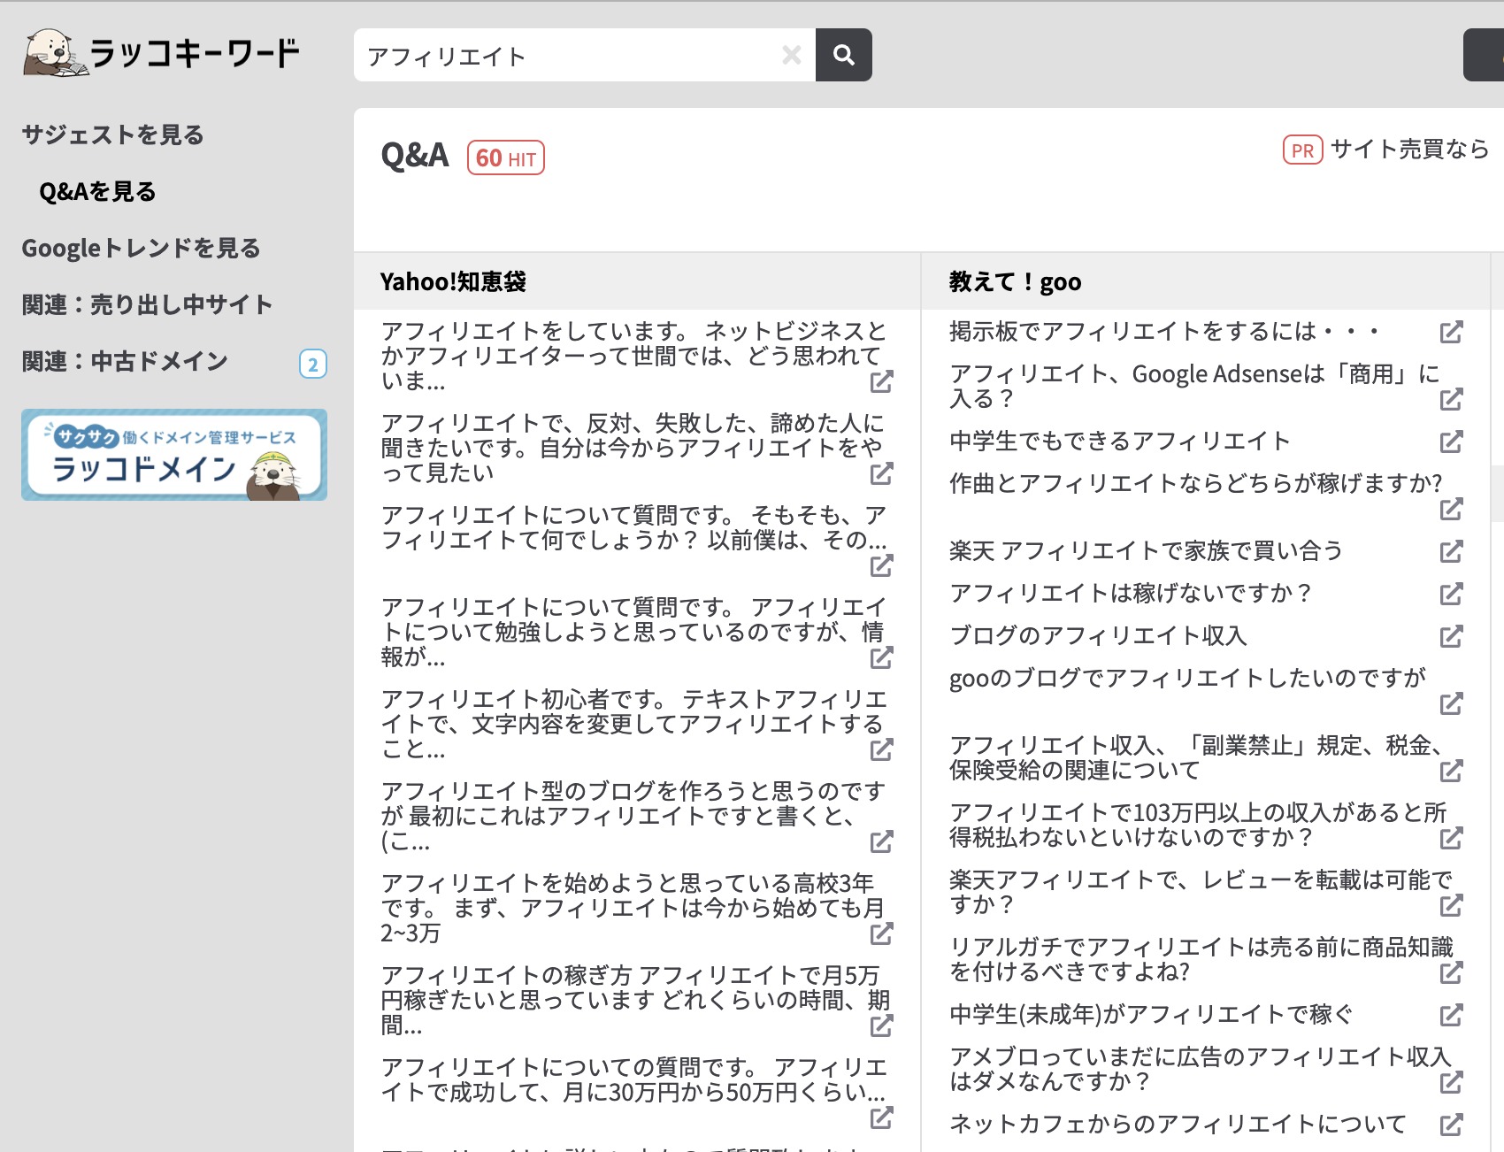Open external link for 高校3年 question
Image resolution: width=1504 pixels, height=1152 pixels.
(x=881, y=933)
